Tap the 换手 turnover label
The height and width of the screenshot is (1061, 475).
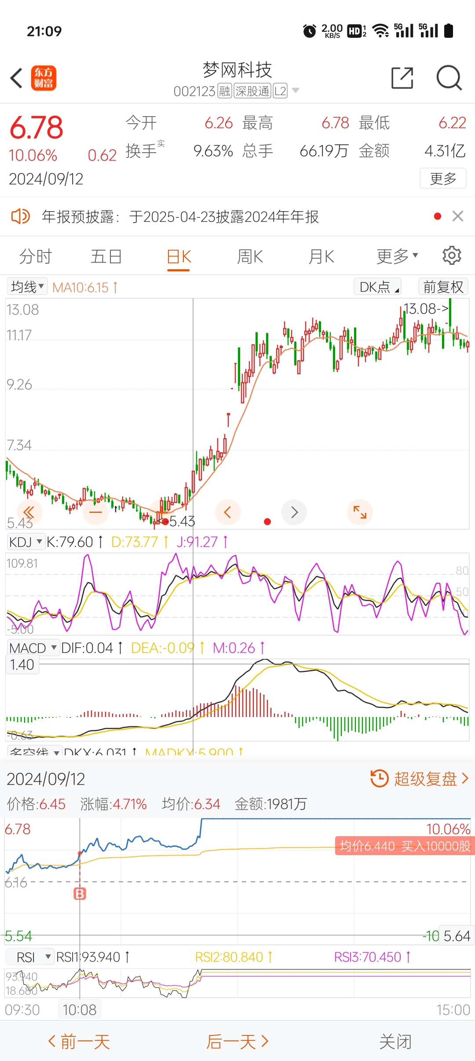[x=141, y=151]
